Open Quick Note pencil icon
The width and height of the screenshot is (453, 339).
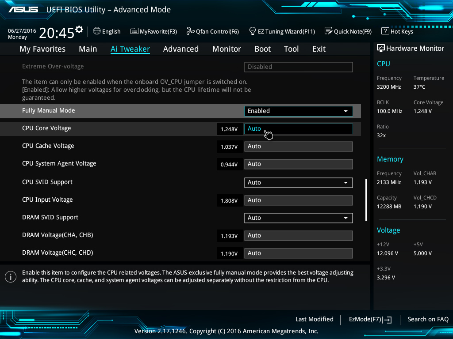(x=329, y=31)
